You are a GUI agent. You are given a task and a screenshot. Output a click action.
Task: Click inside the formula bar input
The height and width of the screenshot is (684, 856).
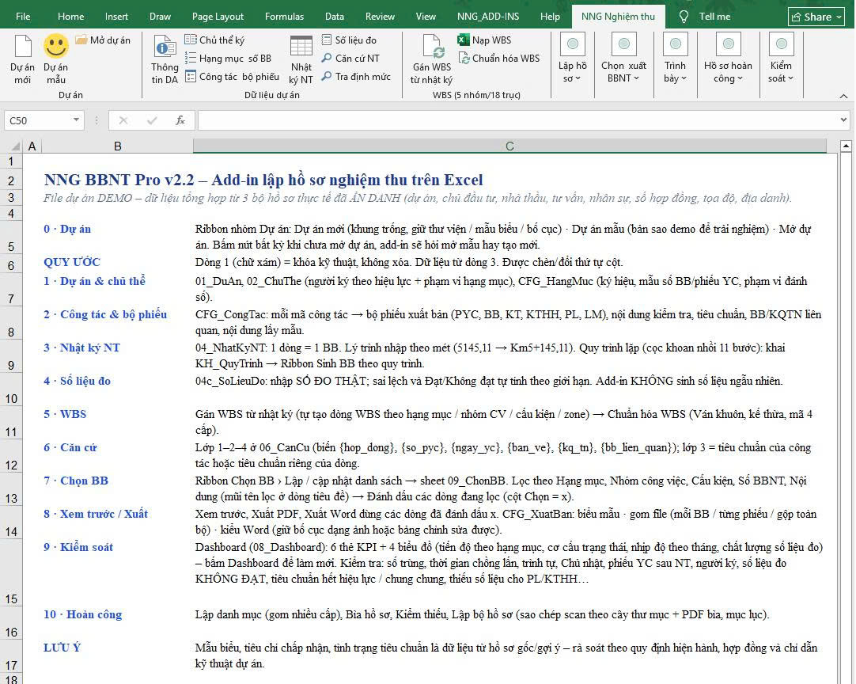(517, 120)
